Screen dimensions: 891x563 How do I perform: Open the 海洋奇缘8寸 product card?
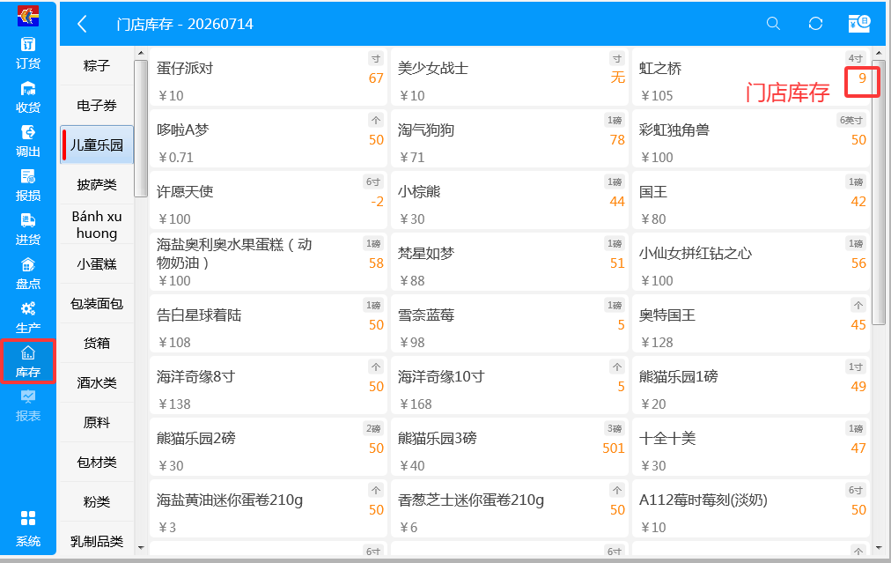tap(269, 386)
